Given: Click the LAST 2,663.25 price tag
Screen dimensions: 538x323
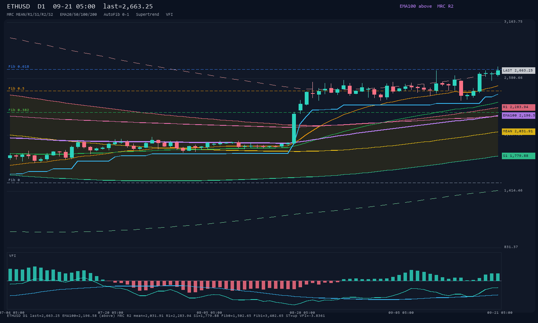Looking at the screenshot, I should [518, 71].
